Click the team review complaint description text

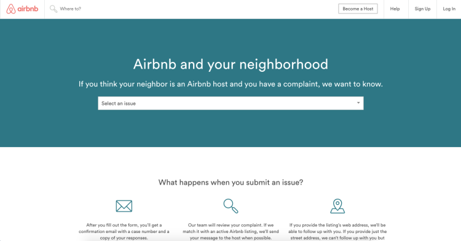pos(230,232)
